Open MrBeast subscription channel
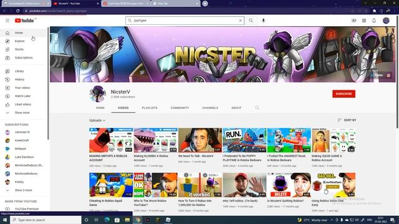Screen dimensions: 399x224 point(24,149)
